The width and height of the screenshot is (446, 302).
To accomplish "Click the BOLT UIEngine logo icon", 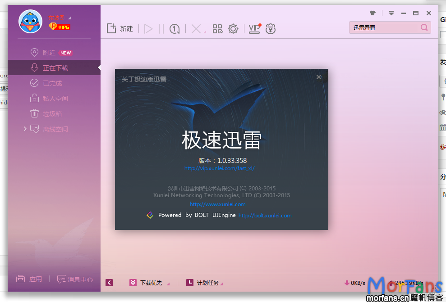I will click(x=150, y=215).
